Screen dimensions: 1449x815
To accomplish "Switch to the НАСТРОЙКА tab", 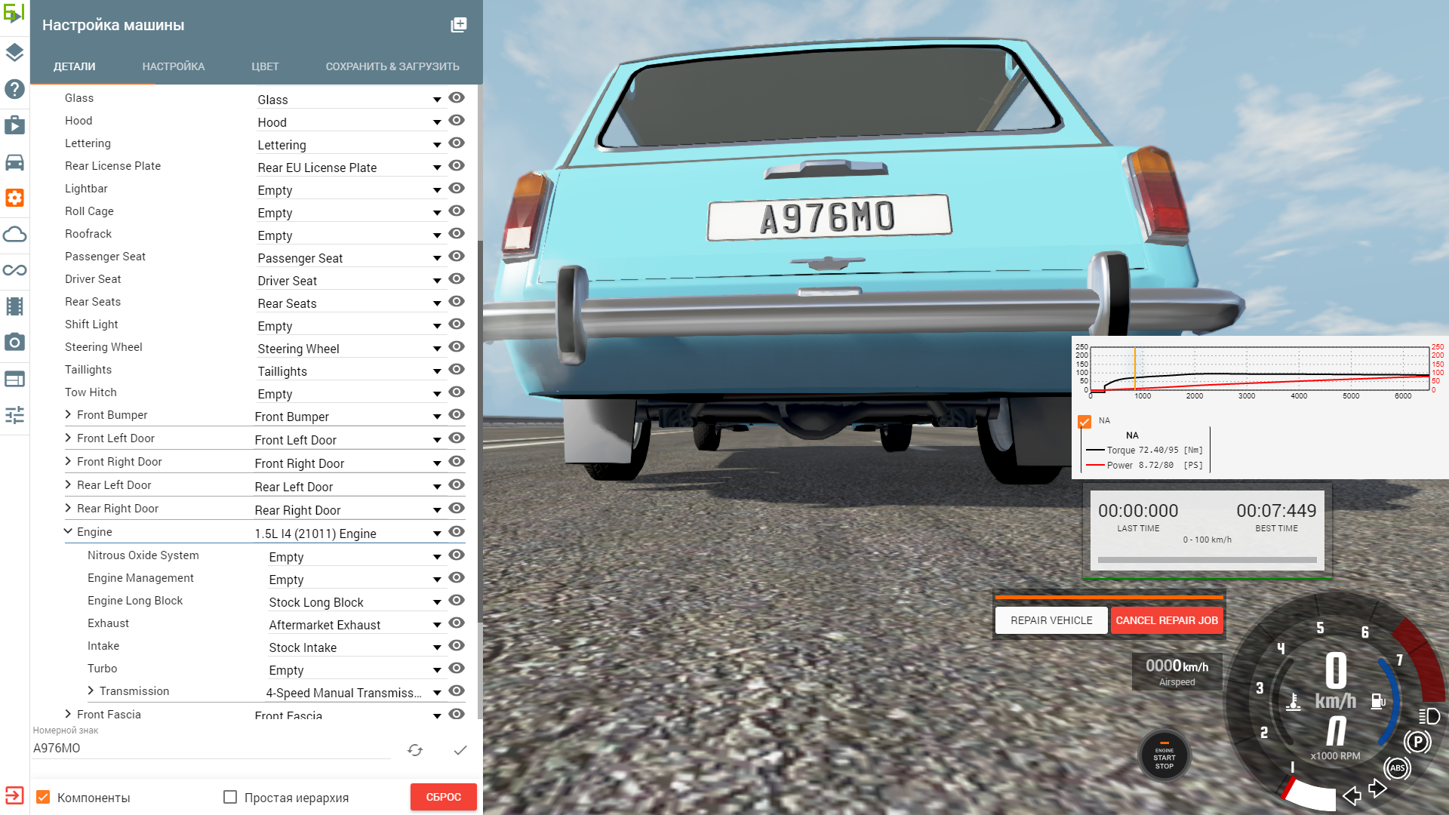I will (174, 66).
